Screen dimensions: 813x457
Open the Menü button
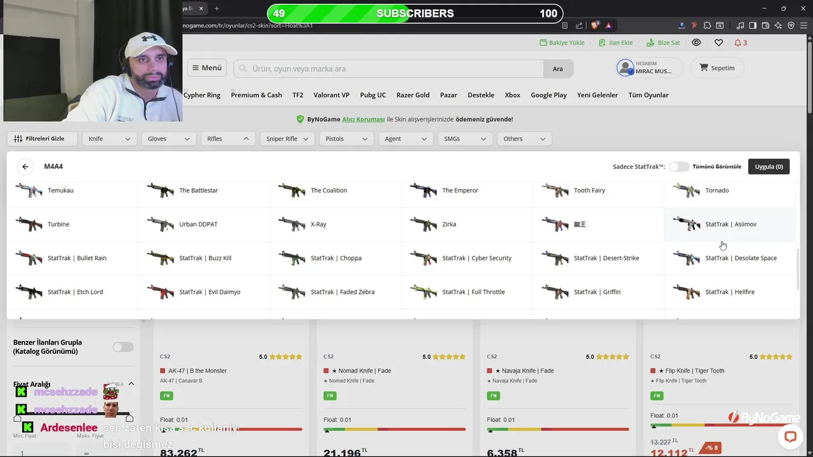[207, 68]
